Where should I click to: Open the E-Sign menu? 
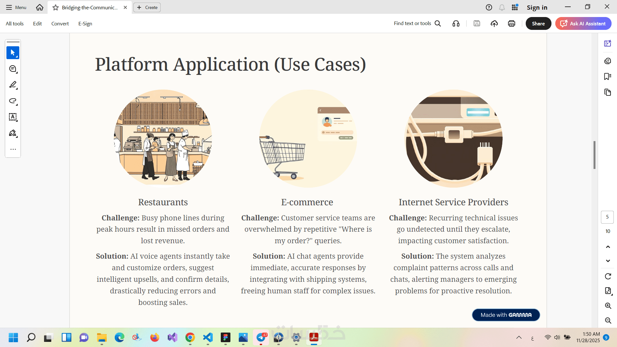(x=85, y=23)
